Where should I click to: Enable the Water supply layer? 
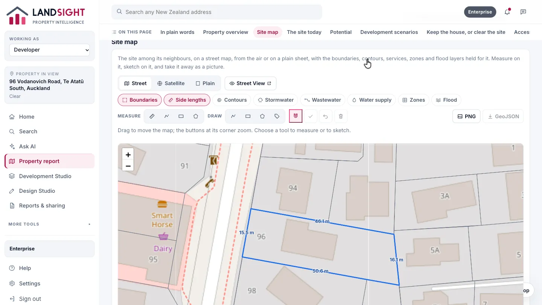click(371, 100)
